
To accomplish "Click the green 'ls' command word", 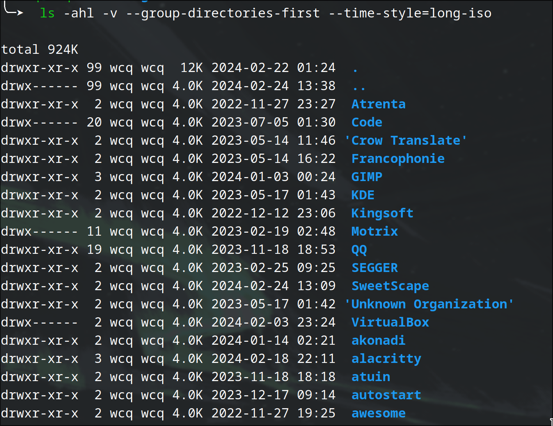I will pos(47,13).
